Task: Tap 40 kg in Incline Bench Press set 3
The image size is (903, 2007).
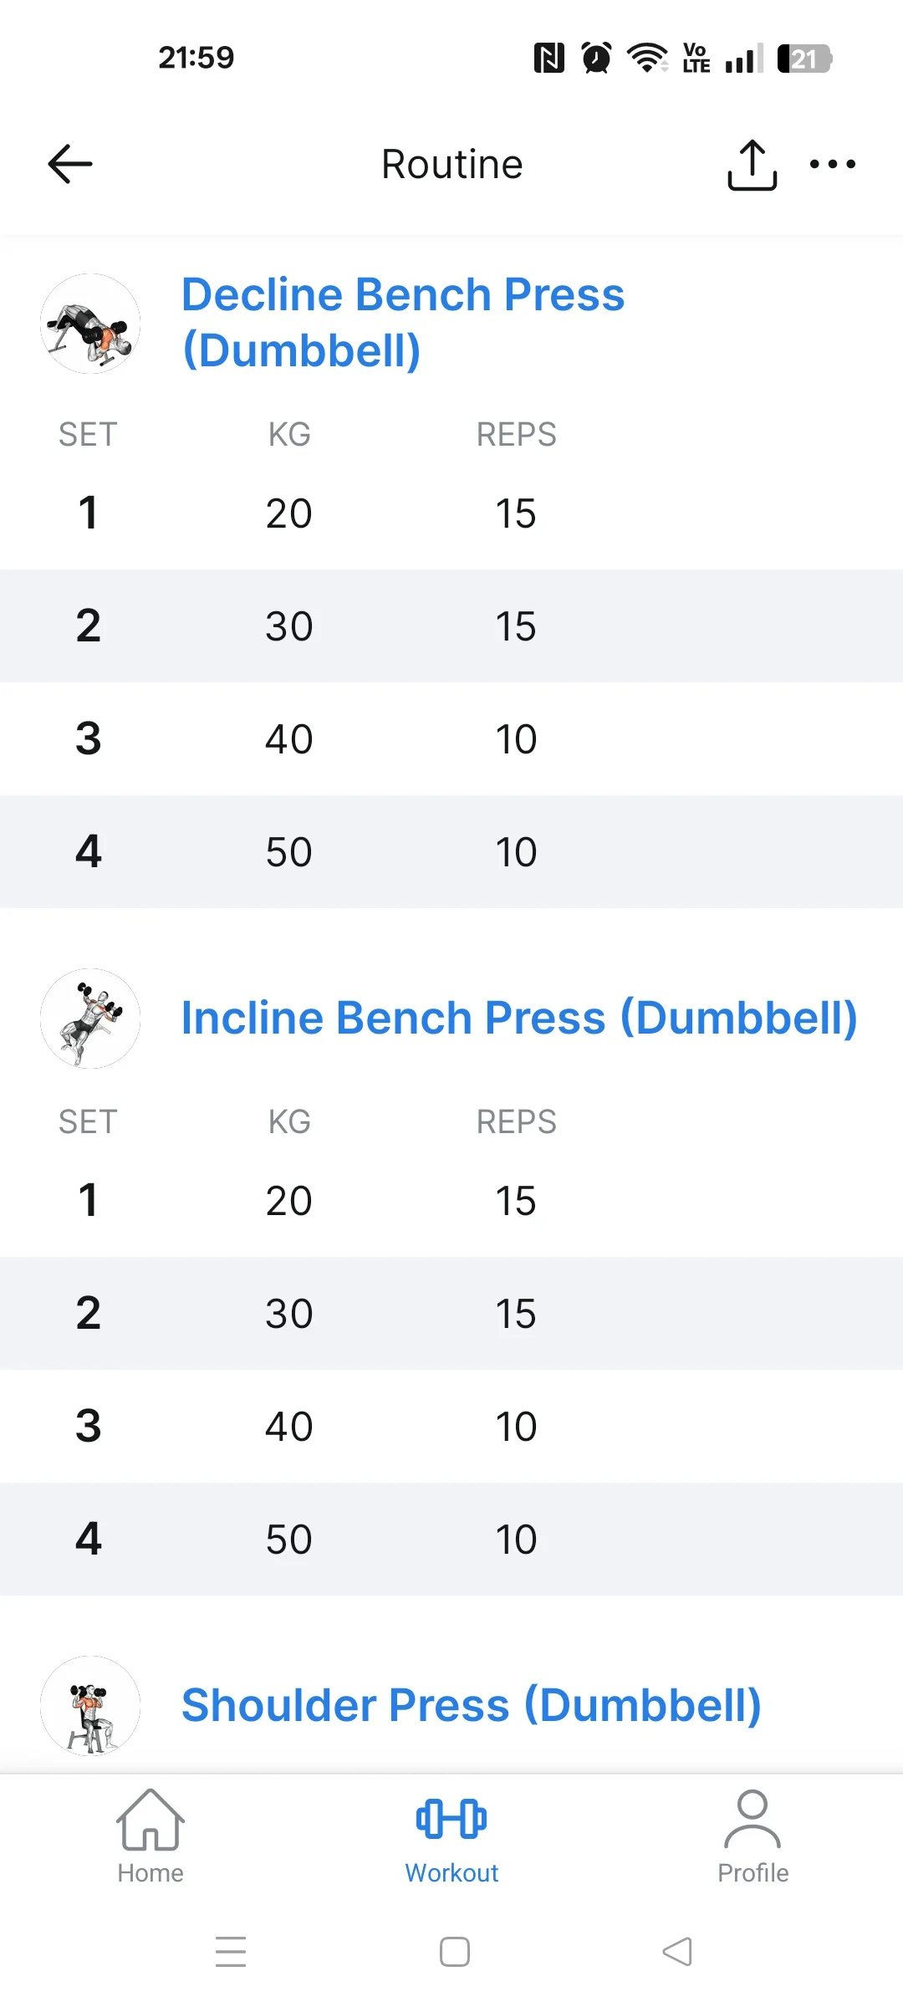Action: pyautogui.click(x=289, y=1427)
